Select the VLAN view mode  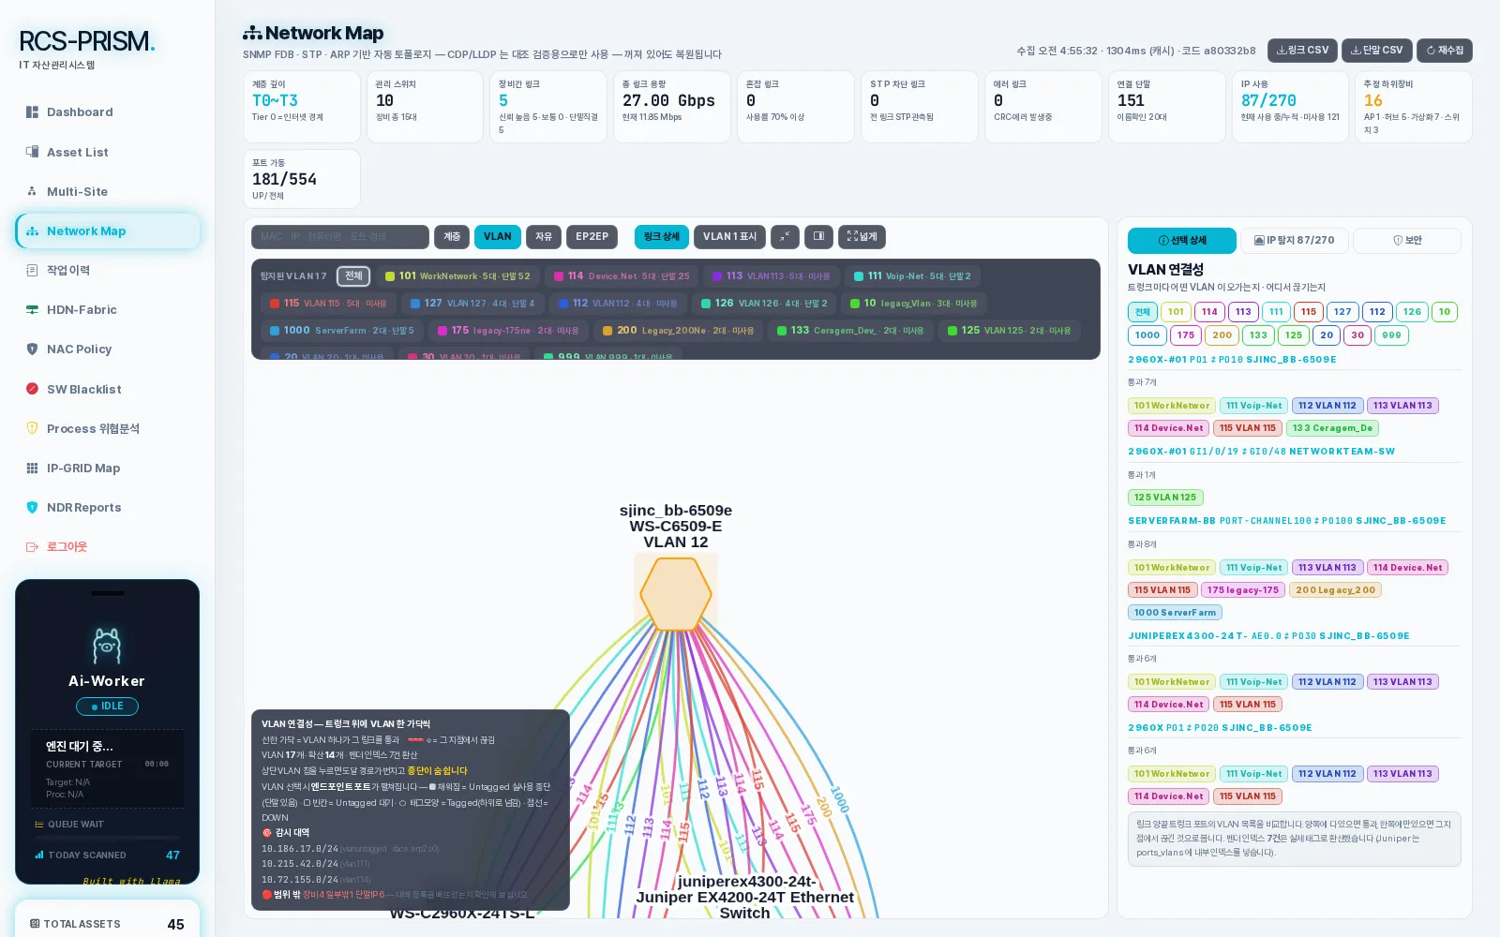coord(498,237)
